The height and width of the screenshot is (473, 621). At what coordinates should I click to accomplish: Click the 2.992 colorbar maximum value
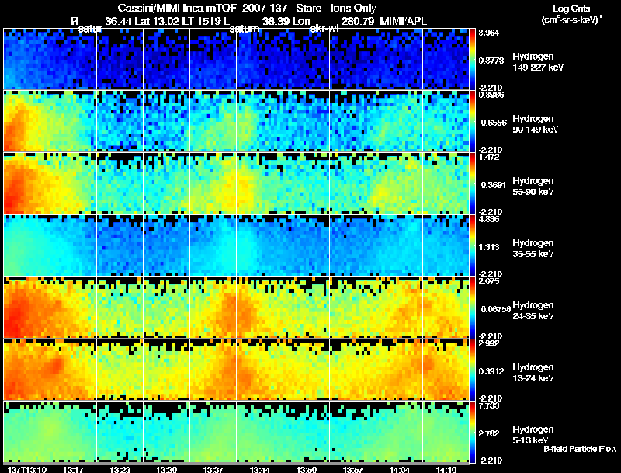coord(489,343)
